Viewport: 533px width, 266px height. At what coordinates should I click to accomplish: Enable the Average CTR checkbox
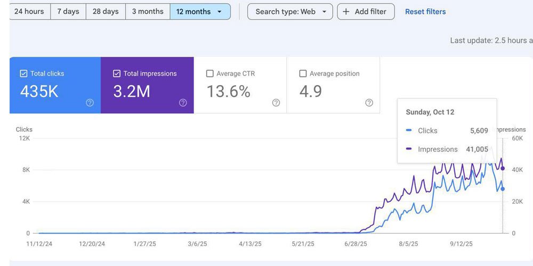coord(209,73)
